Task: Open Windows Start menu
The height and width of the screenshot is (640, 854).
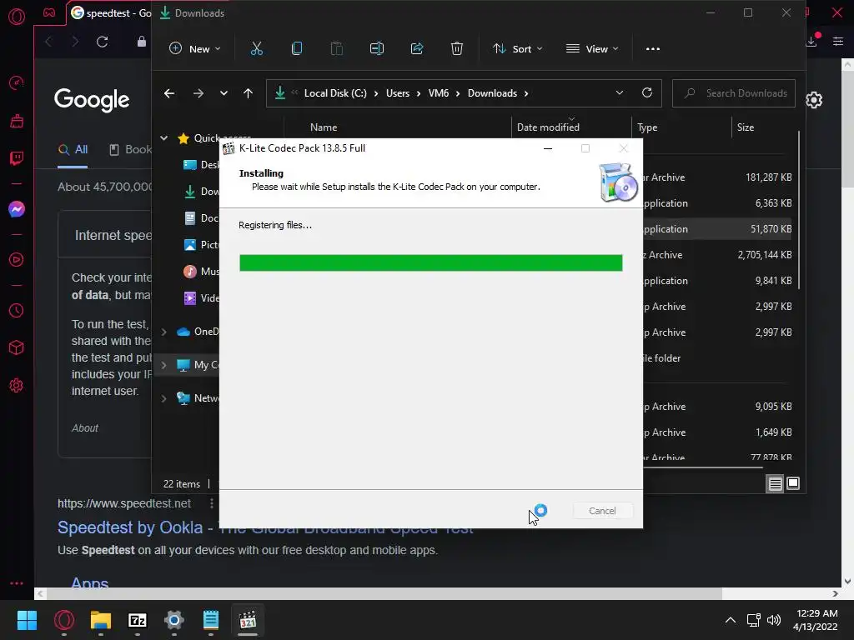Action: [27, 620]
